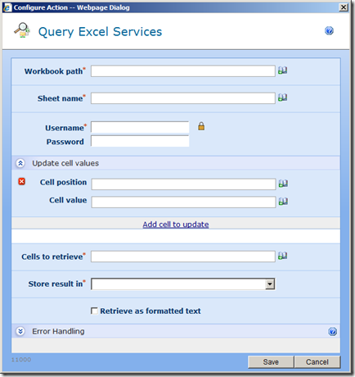Focus the Workbook path input field
355x377 pixels.
click(183, 71)
